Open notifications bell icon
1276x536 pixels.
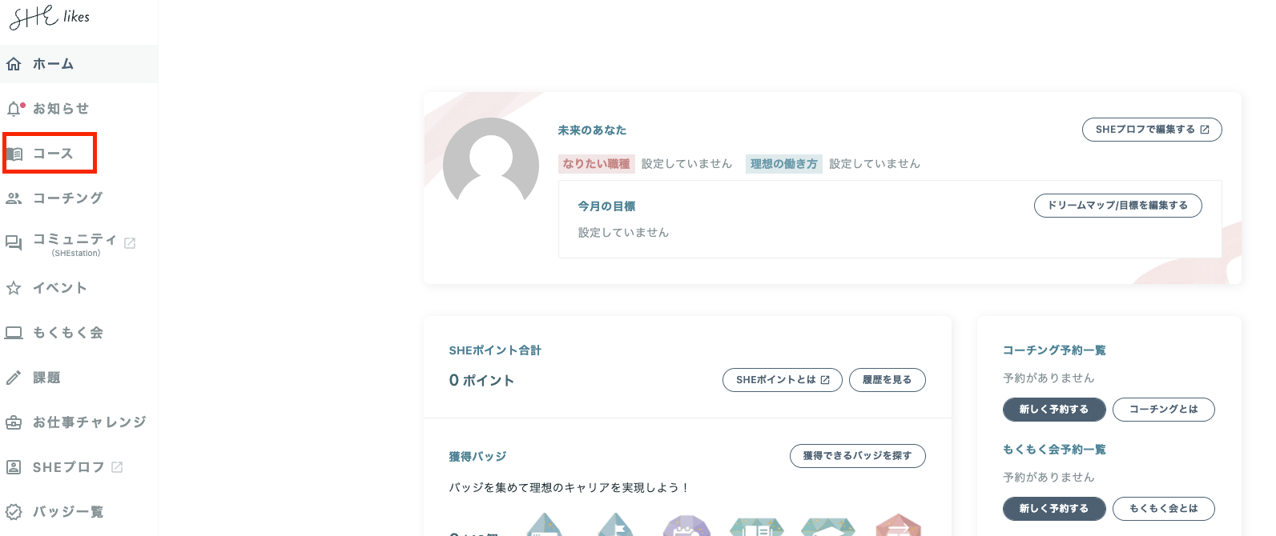click(14, 109)
